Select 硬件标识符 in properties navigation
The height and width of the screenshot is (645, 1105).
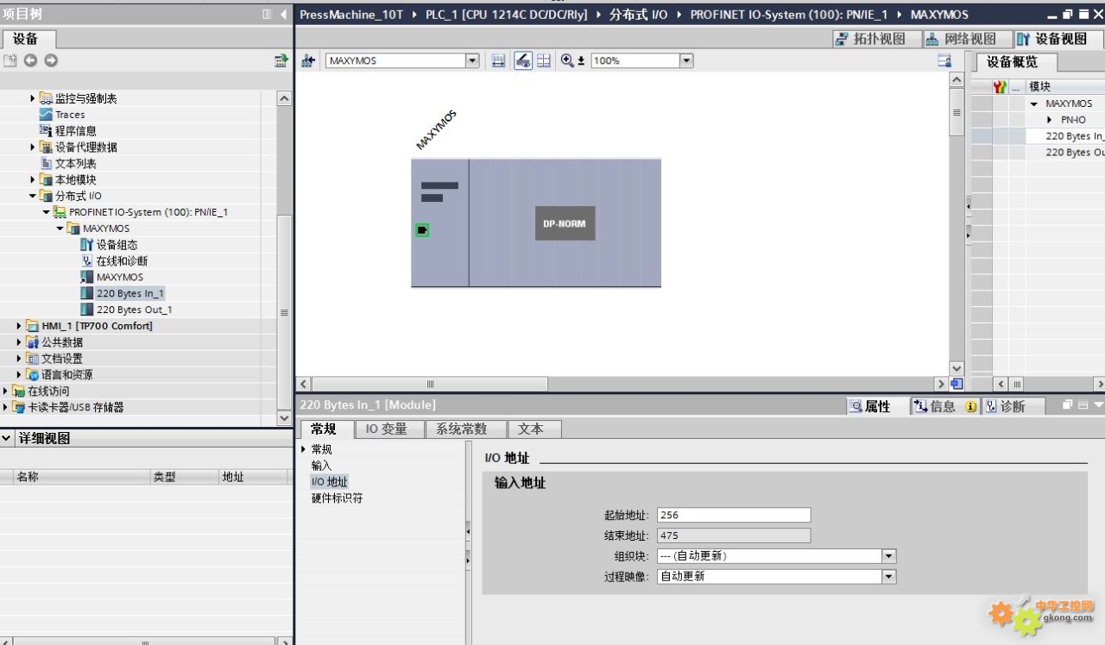337,498
